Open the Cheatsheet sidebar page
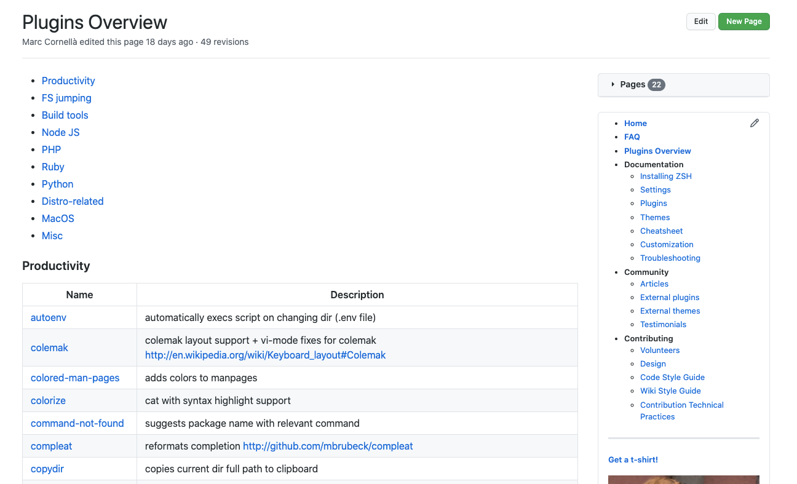This screenshot has width=797, height=484. coord(662,231)
